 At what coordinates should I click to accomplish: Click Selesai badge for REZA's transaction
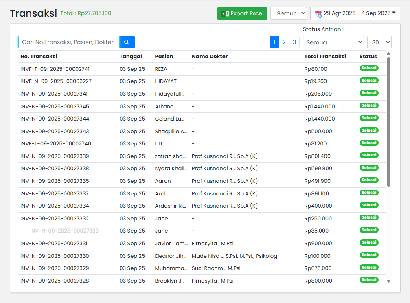(x=369, y=68)
